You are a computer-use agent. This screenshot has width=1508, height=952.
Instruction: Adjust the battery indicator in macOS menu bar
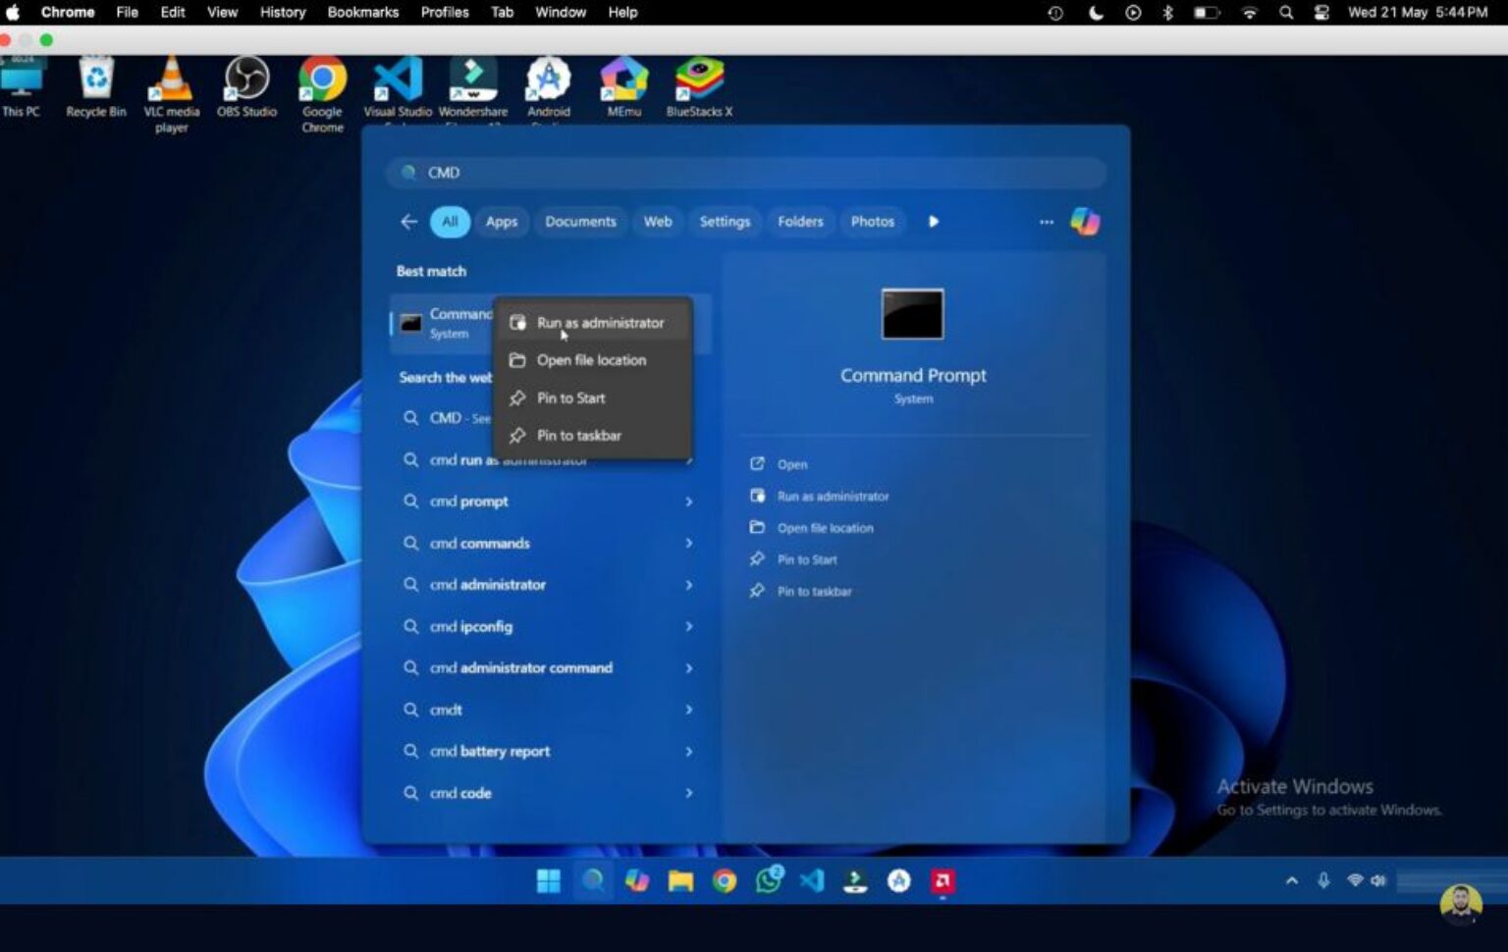(x=1206, y=13)
